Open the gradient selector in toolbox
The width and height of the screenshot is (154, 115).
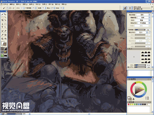[5, 48]
